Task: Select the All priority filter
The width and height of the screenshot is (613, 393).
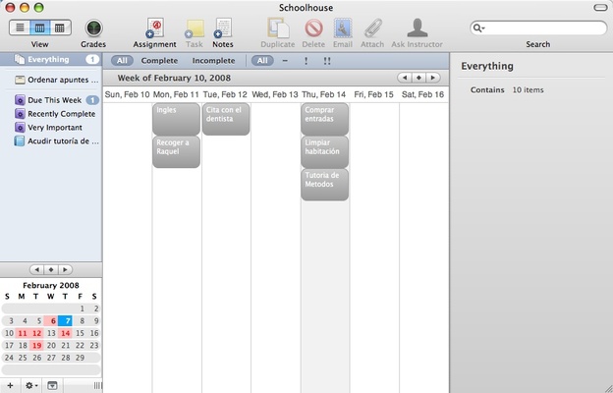Action: pos(262,61)
